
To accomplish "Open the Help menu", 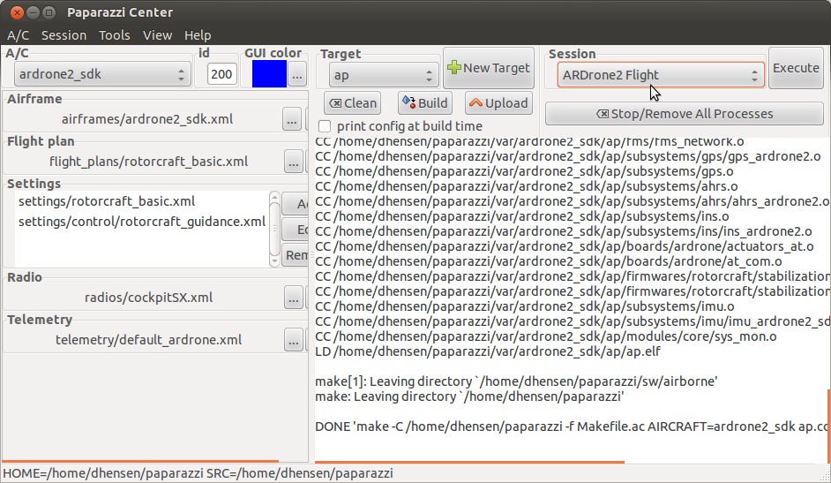I will click(x=198, y=35).
